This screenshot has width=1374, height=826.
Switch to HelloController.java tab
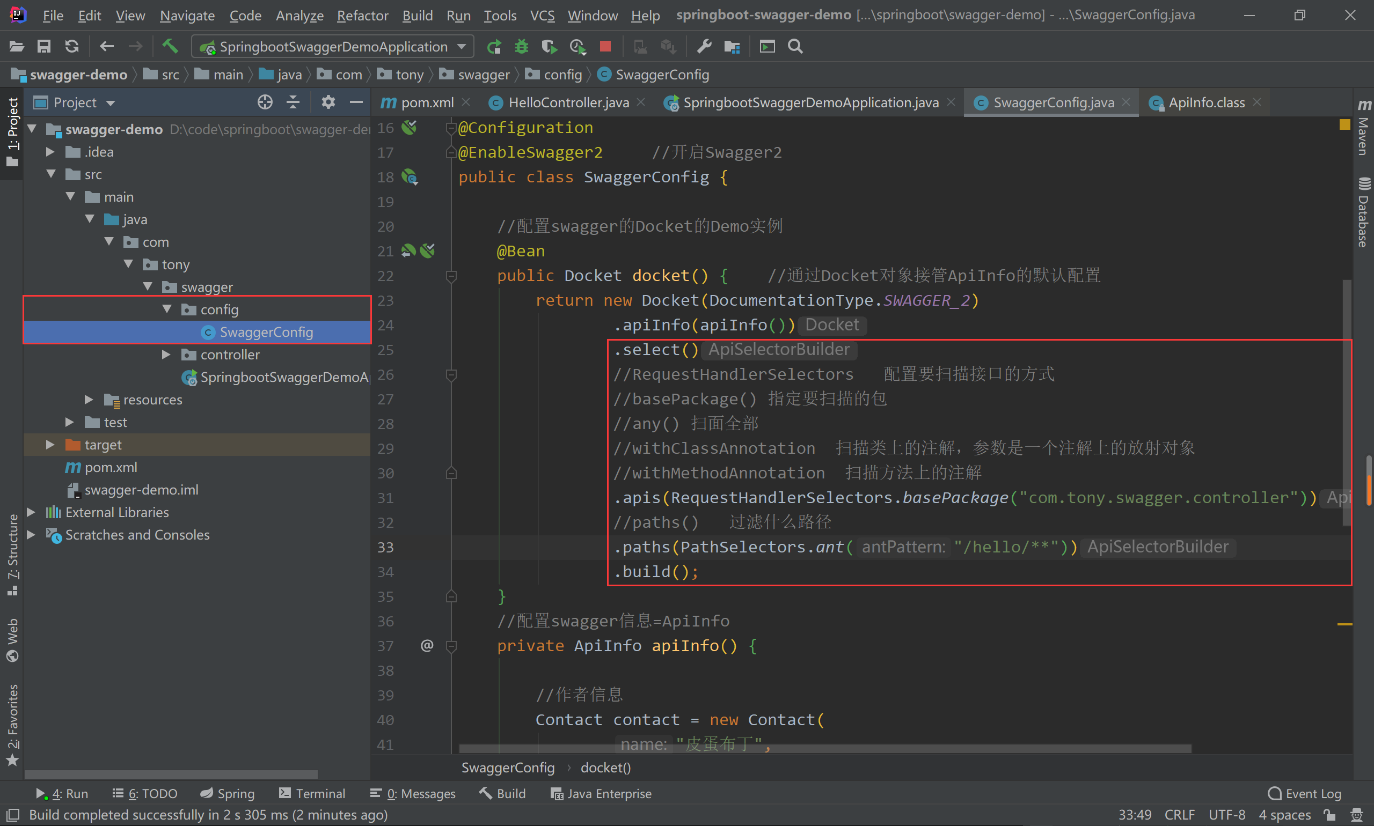568,102
